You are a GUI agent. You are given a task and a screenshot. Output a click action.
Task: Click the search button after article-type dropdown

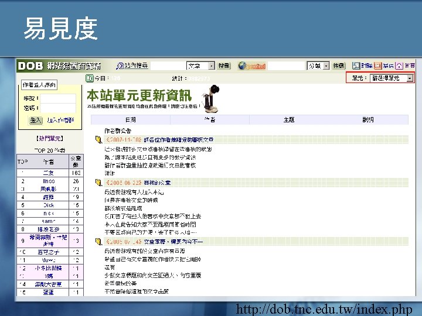tap(224, 66)
